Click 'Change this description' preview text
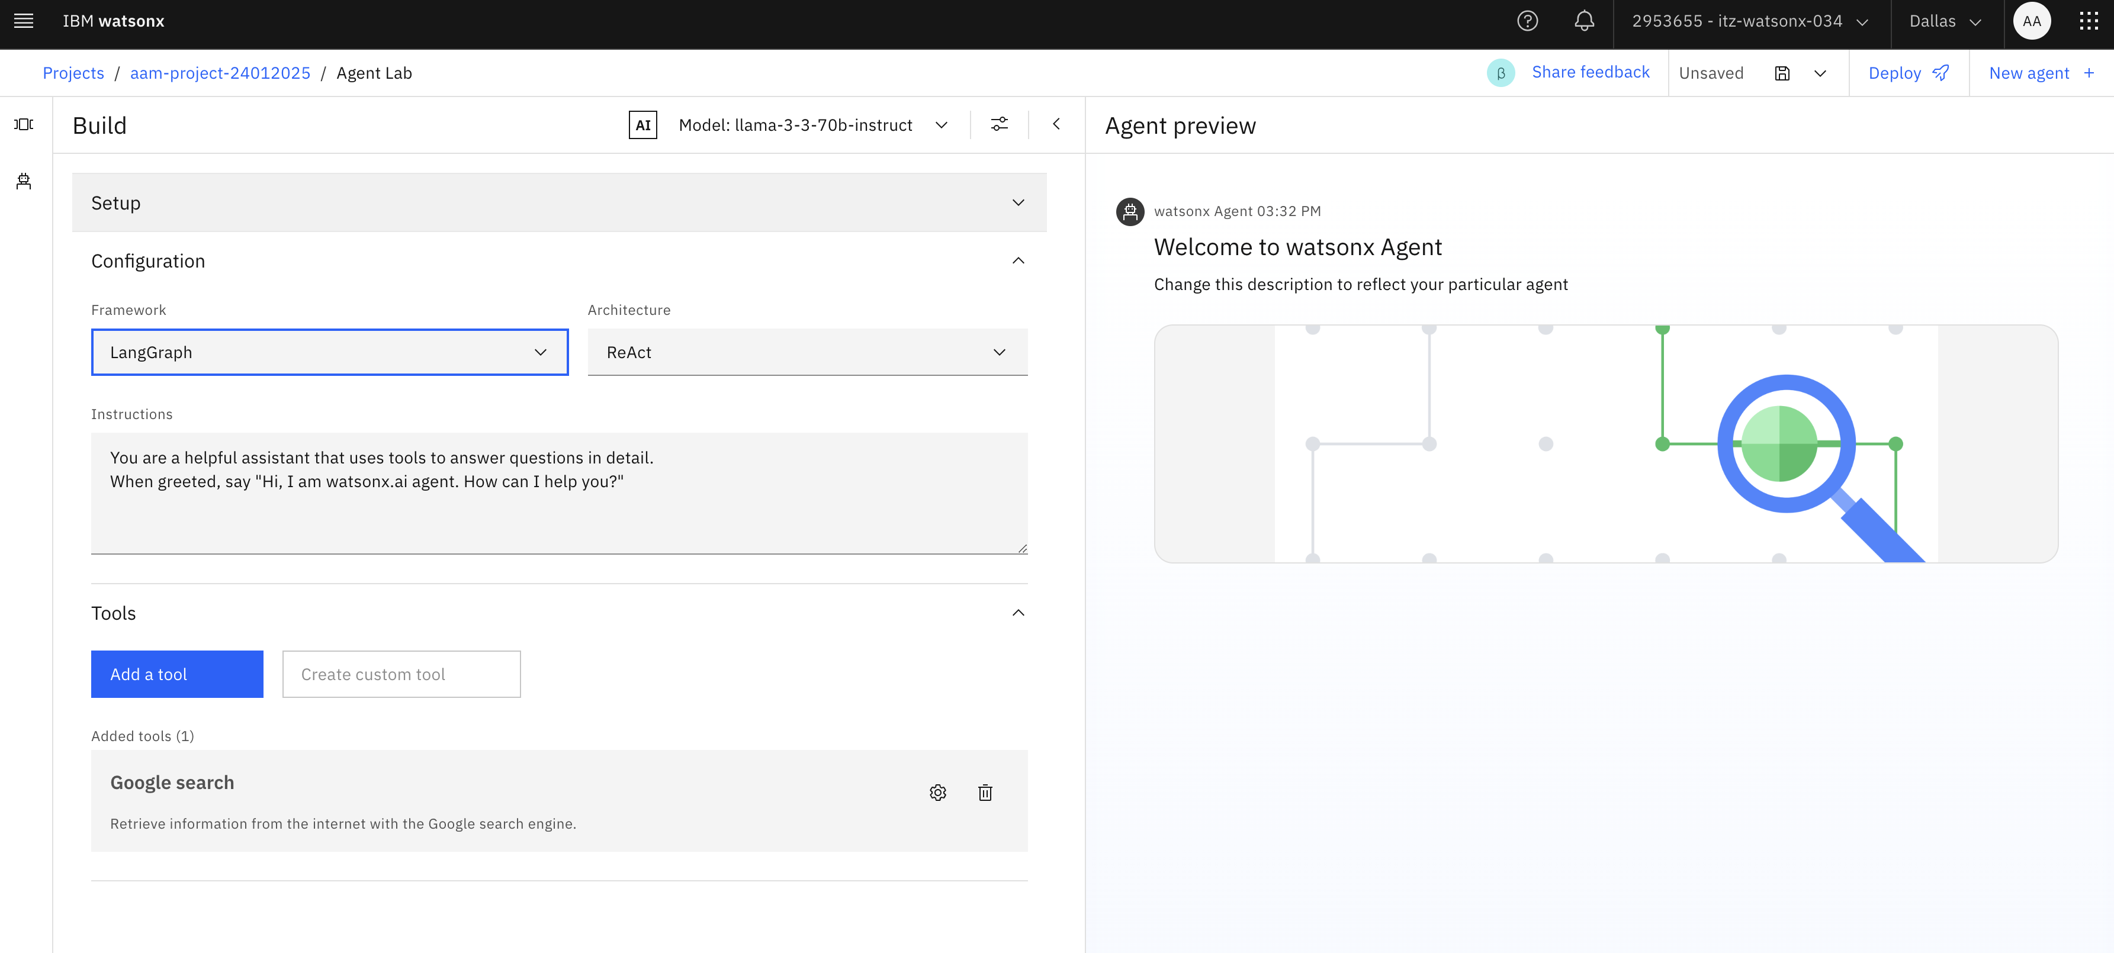The image size is (2114, 953). pyautogui.click(x=1361, y=285)
